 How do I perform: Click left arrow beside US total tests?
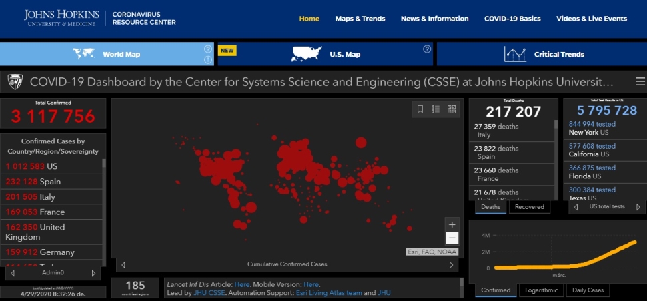(576, 207)
